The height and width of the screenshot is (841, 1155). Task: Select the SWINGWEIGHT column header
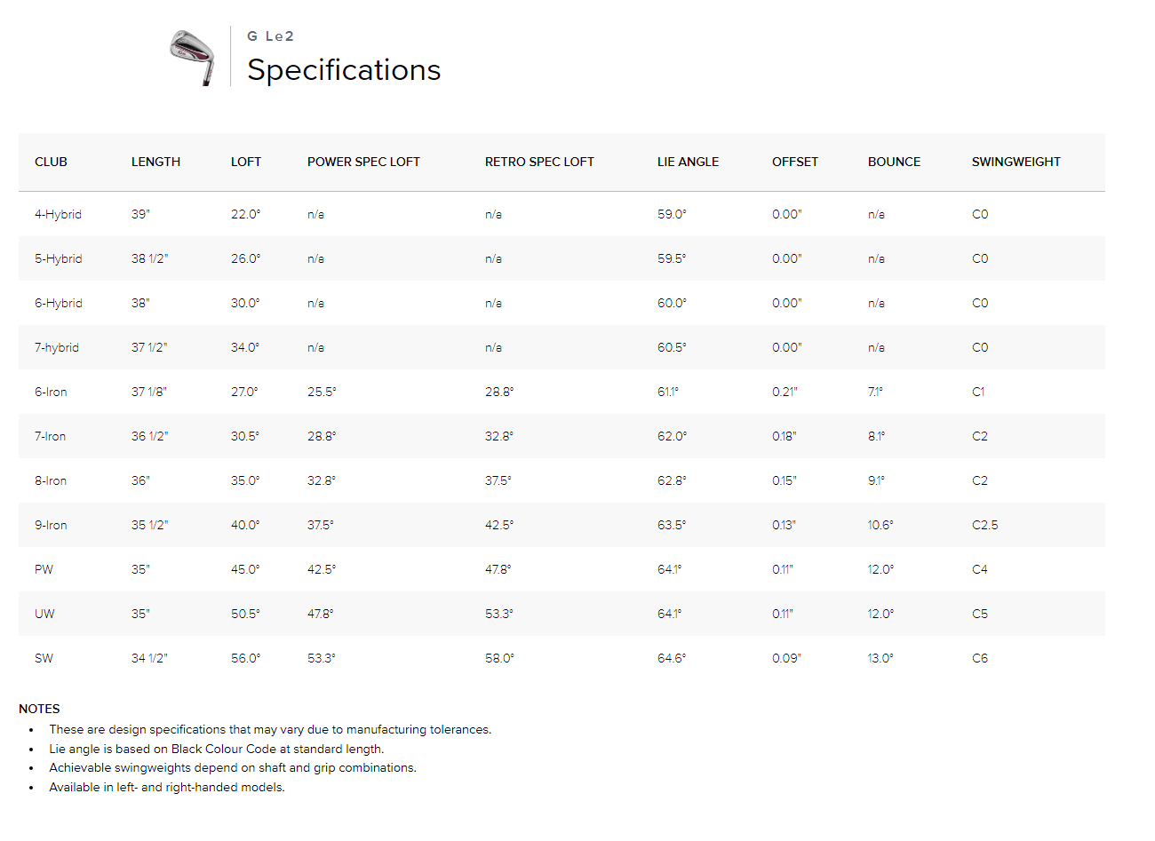1016,162
